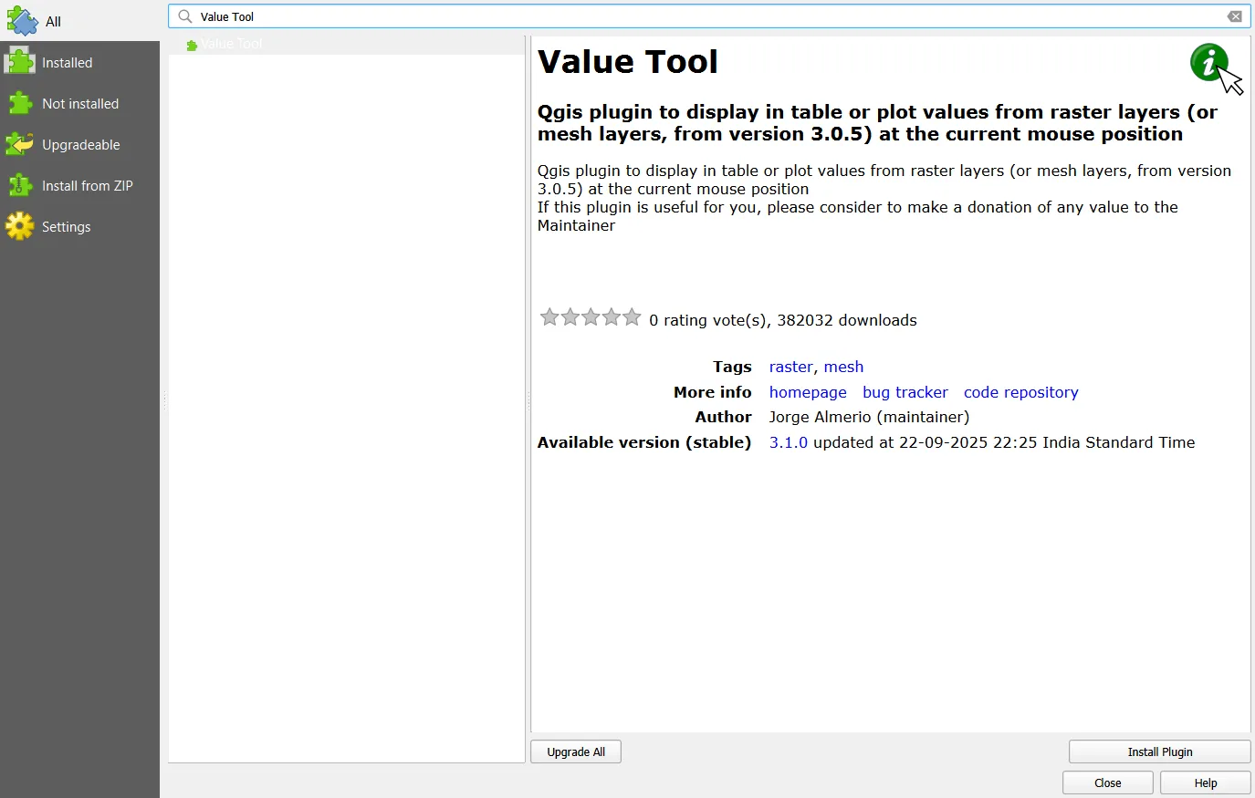Select Value Tool in the plugin list

pyautogui.click(x=347, y=44)
